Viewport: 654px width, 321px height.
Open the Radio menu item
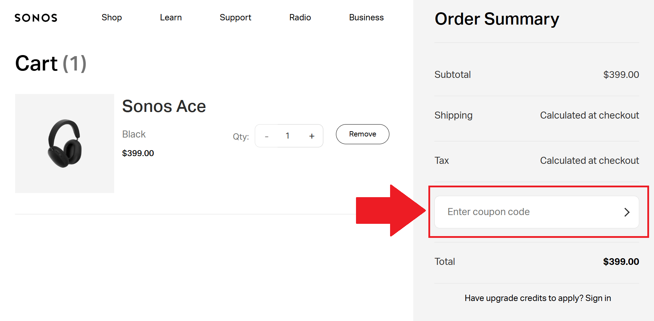point(300,18)
